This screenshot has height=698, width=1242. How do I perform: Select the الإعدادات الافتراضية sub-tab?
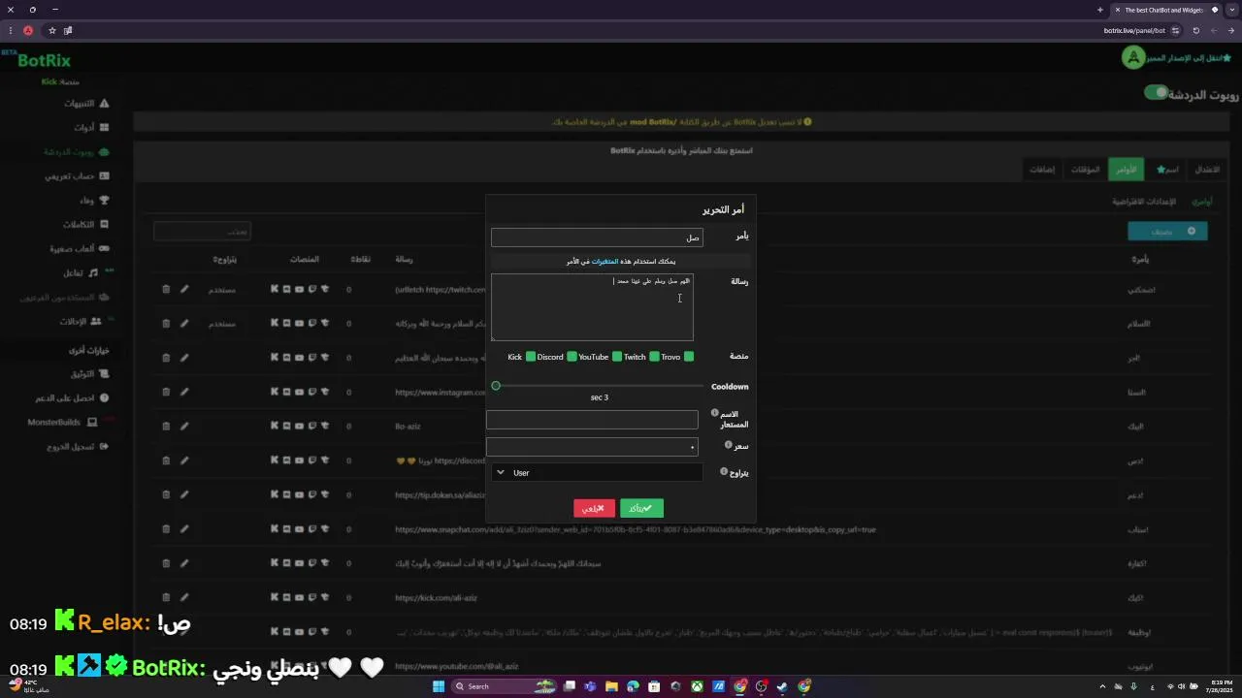(x=1144, y=202)
